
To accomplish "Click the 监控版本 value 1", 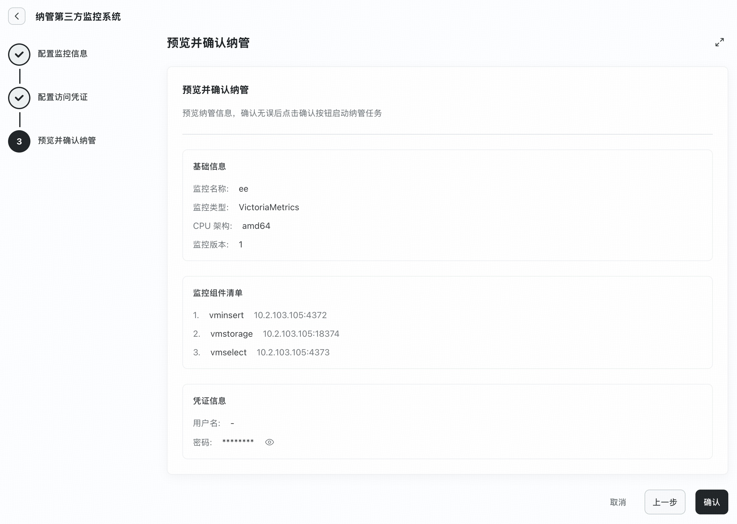I will point(240,245).
